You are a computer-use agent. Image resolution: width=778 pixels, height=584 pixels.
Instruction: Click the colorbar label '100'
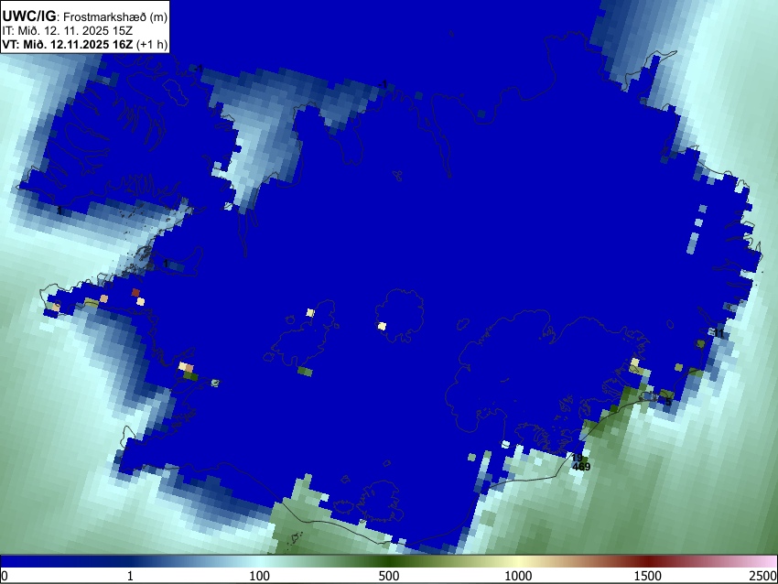pos(259,576)
